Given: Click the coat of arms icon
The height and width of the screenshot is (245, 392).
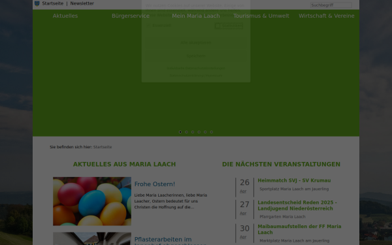Looking at the screenshot, I should tap(37, 3).
